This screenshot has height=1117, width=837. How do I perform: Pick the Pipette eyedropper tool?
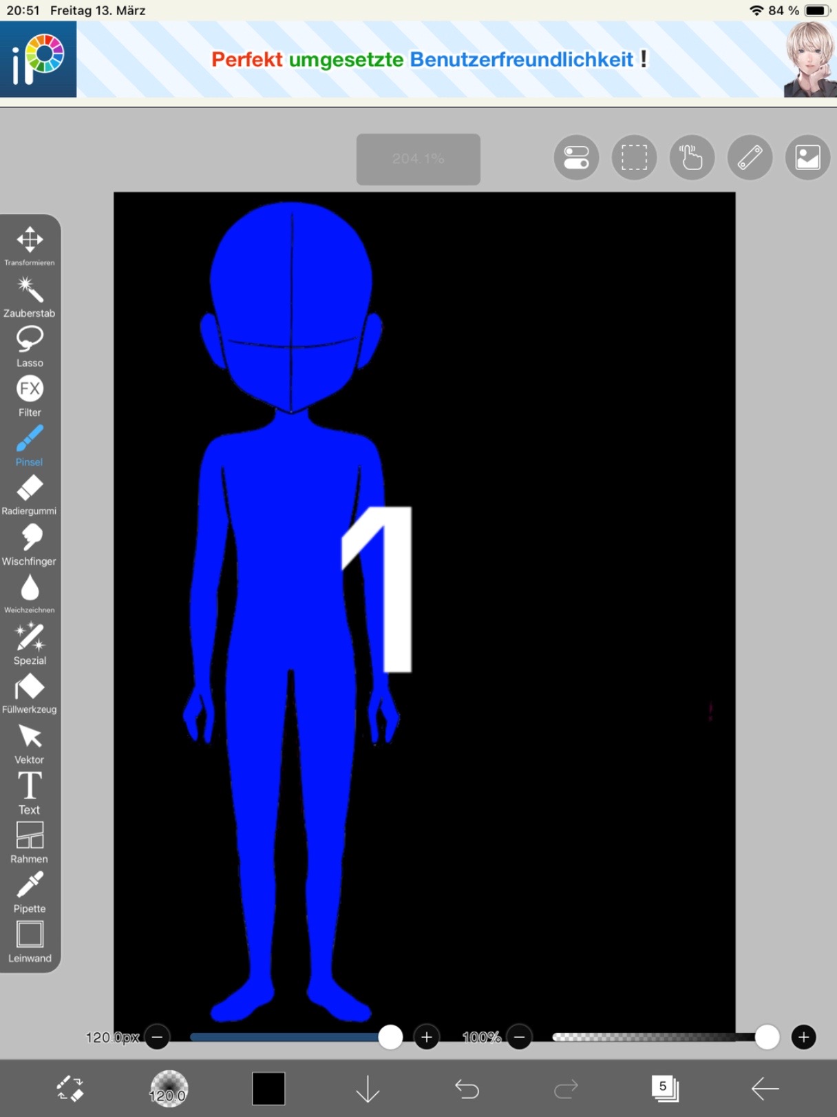[x=30, y=892]
